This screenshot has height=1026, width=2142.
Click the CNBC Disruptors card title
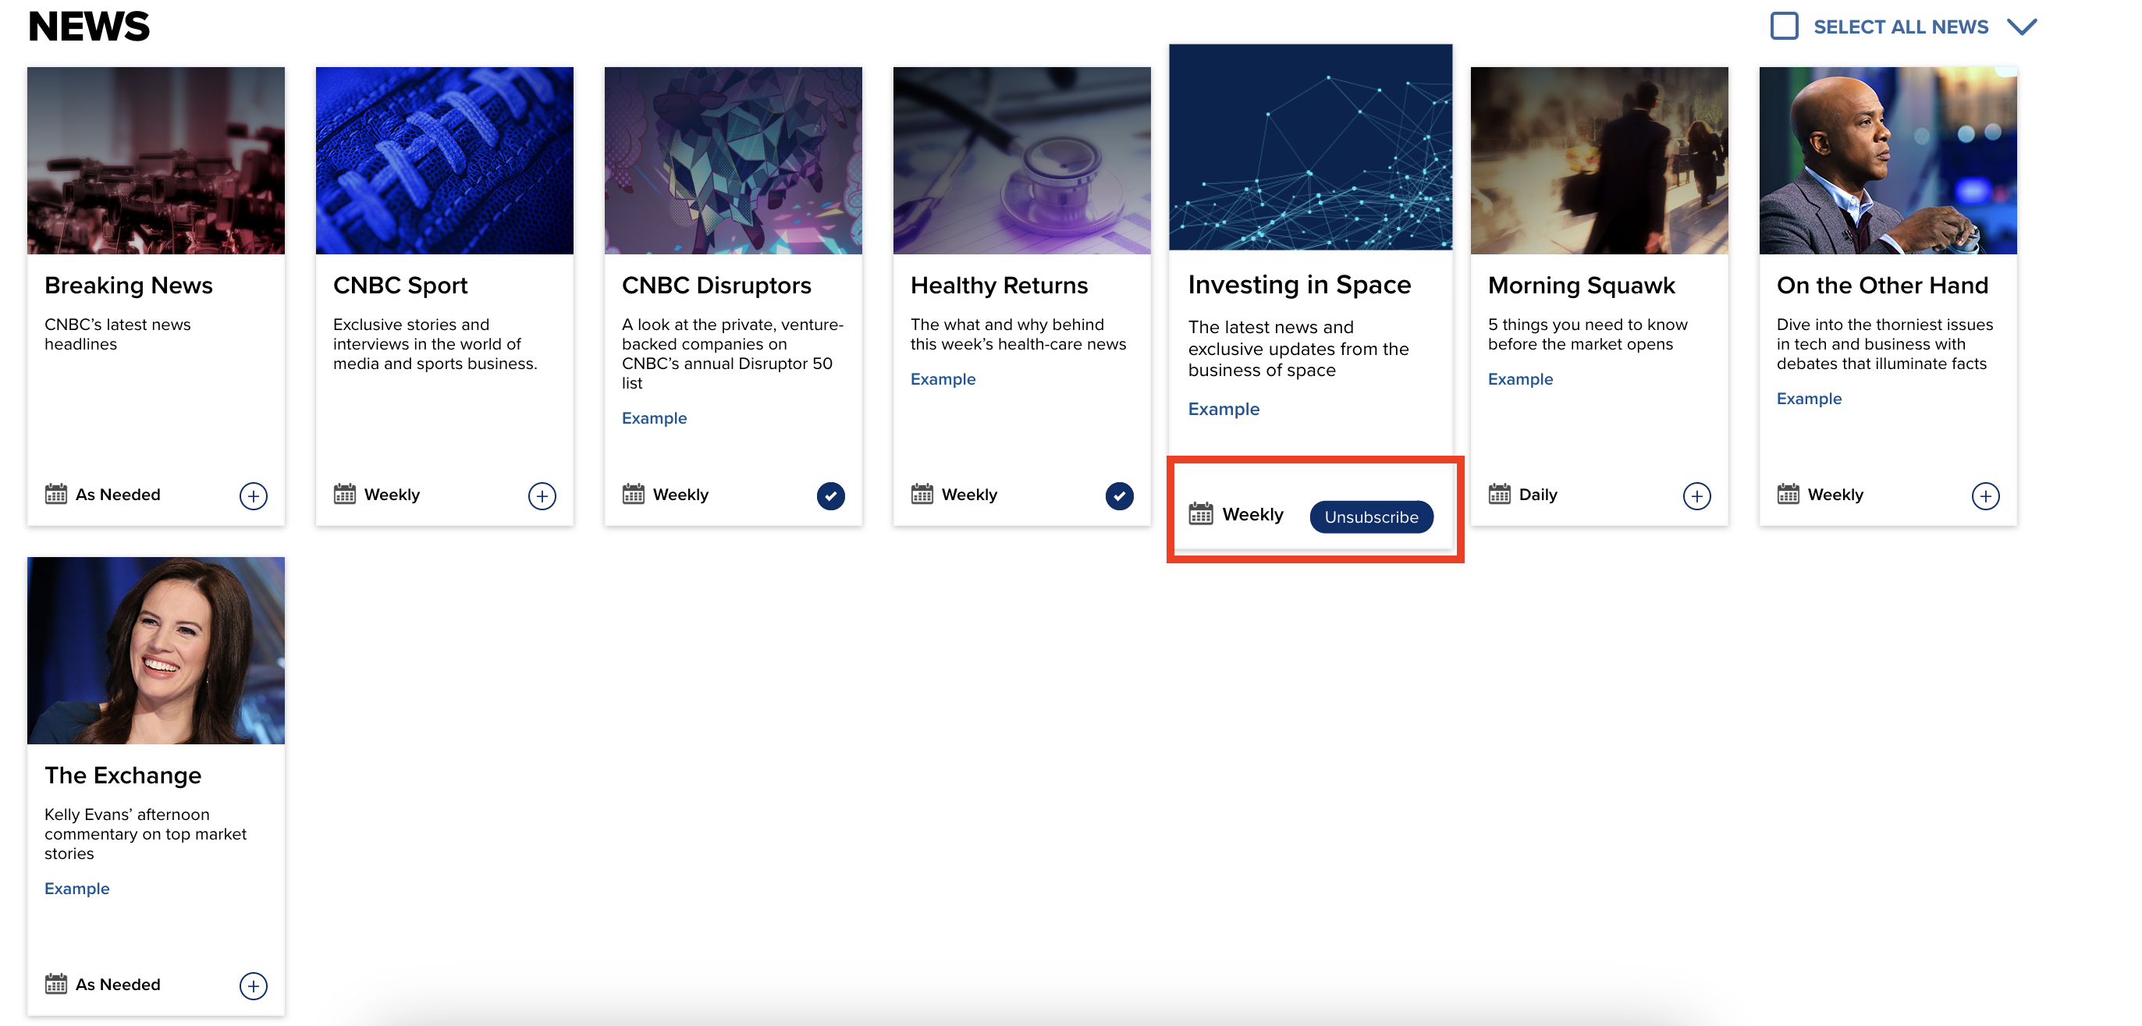click(716, 286)
